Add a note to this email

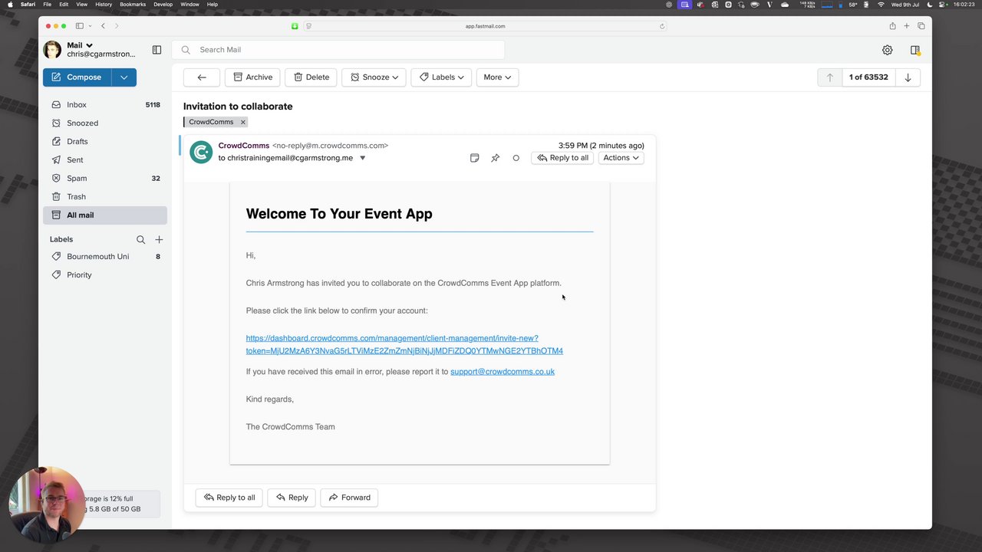[x=474, y=158]
